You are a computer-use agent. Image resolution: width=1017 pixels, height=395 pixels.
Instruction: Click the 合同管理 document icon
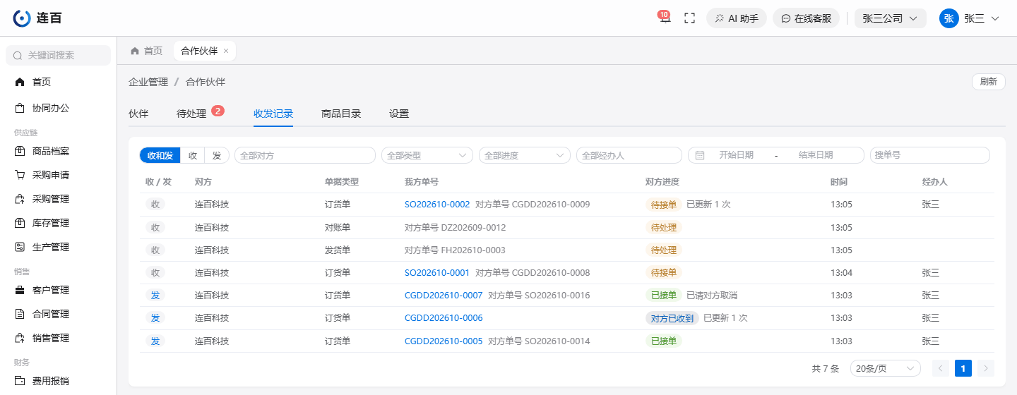point(20,314)
